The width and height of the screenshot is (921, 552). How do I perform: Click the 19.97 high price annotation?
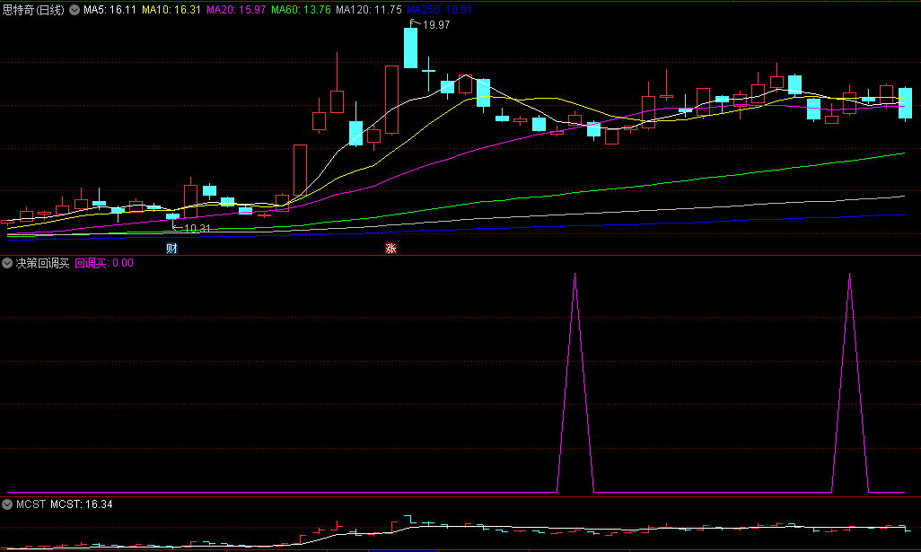[x=436, y=25]
